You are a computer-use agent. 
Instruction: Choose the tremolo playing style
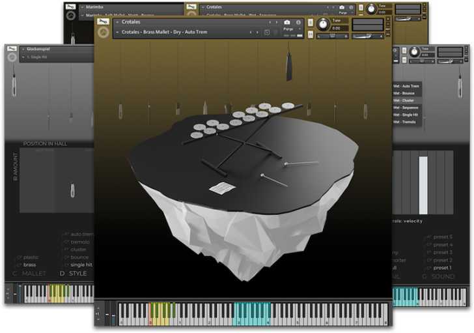point(80,242)
